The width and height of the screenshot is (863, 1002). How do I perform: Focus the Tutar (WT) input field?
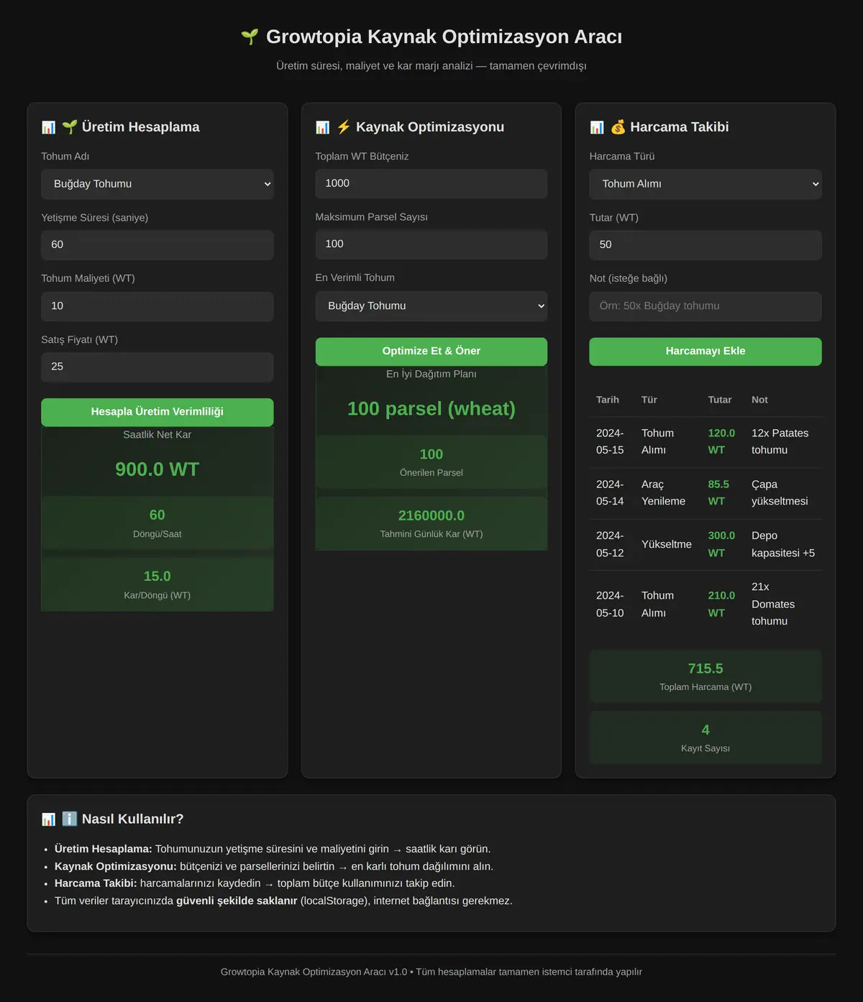tap(706, 245)
